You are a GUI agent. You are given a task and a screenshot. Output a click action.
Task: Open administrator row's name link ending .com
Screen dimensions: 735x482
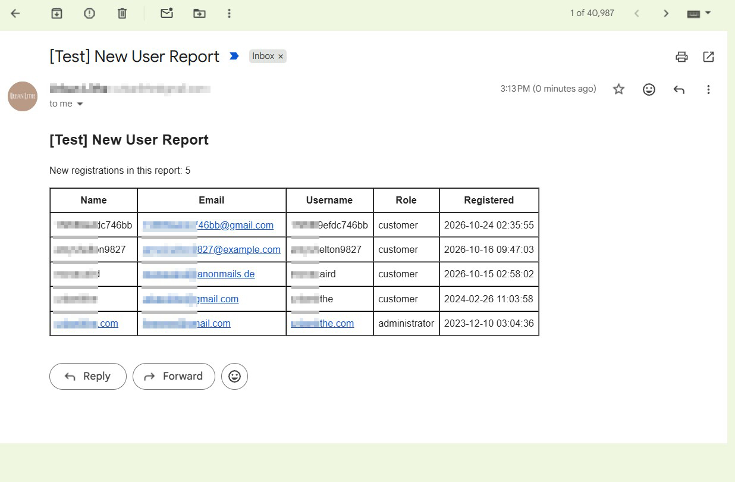(x=86, y=323)
